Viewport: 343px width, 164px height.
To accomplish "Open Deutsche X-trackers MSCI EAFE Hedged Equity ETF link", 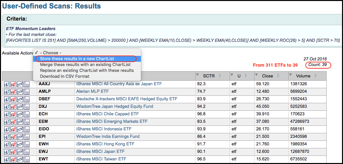I will click(x=127, y=99).
